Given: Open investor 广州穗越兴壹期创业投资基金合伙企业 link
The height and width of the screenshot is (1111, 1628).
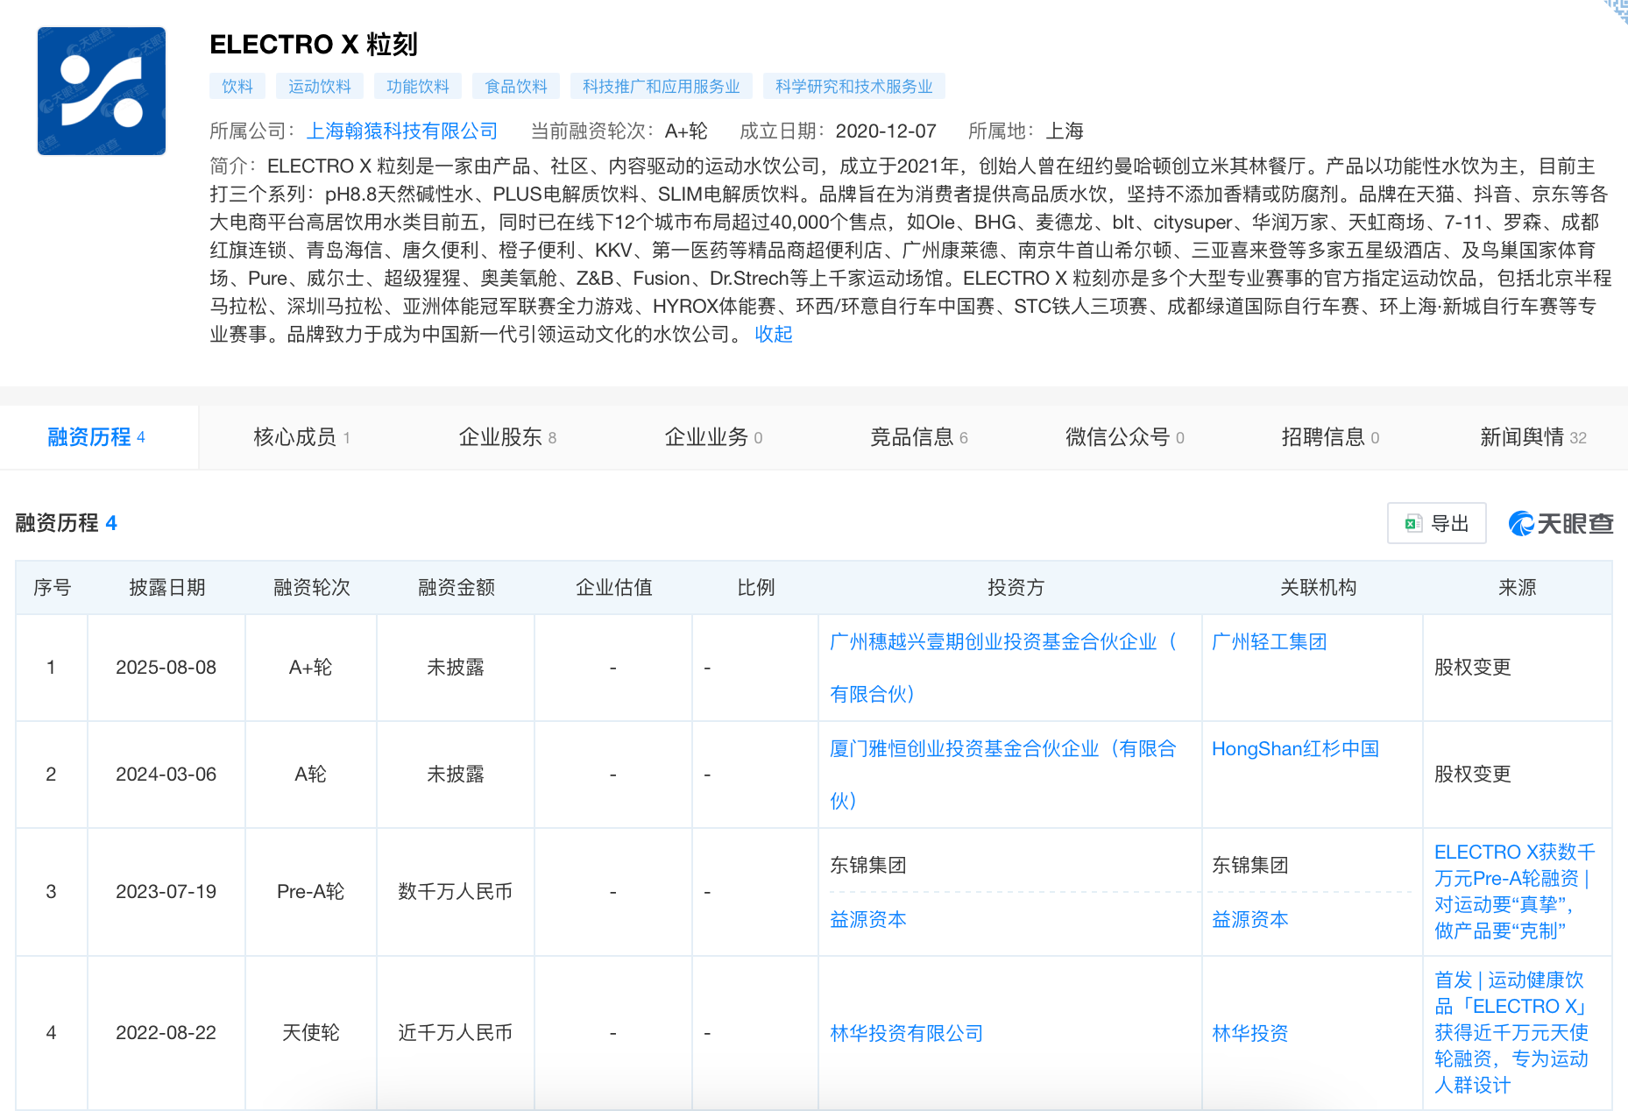Looking at the screenshot, I should pos(1003,668).
